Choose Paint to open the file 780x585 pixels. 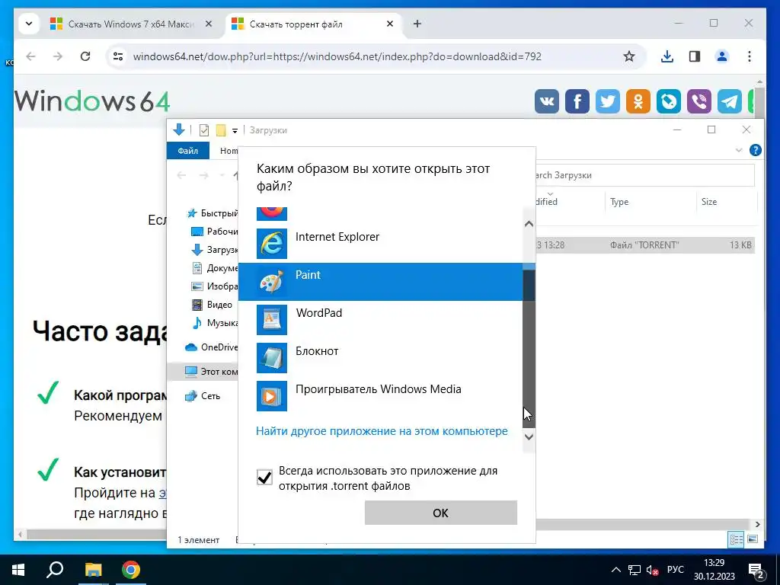(381, 282)
